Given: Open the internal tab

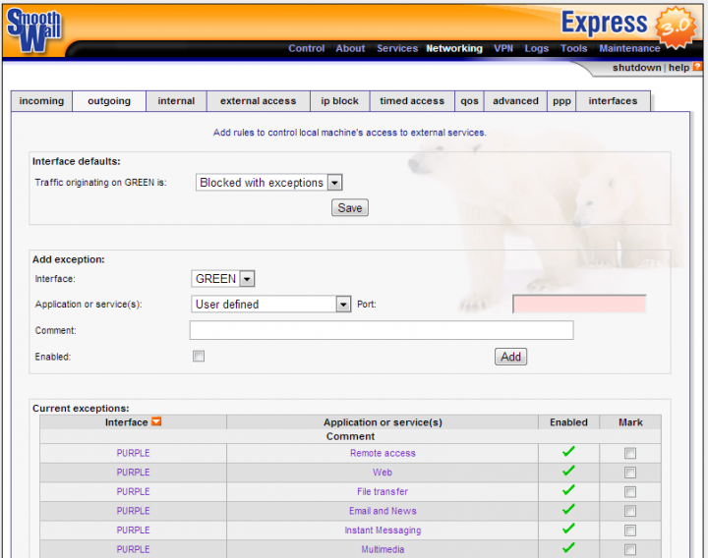Looking at the screenshot, I should coord(176,101).
